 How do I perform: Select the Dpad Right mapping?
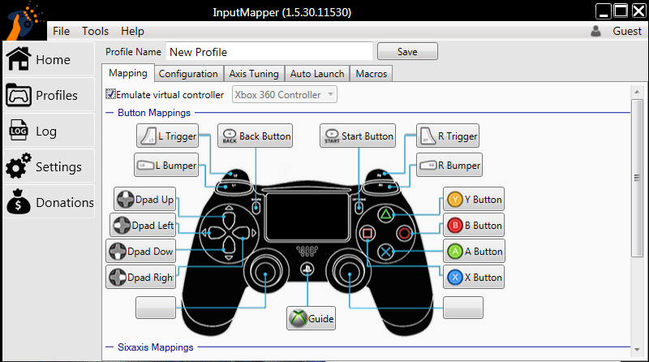[x=140, y=277]
